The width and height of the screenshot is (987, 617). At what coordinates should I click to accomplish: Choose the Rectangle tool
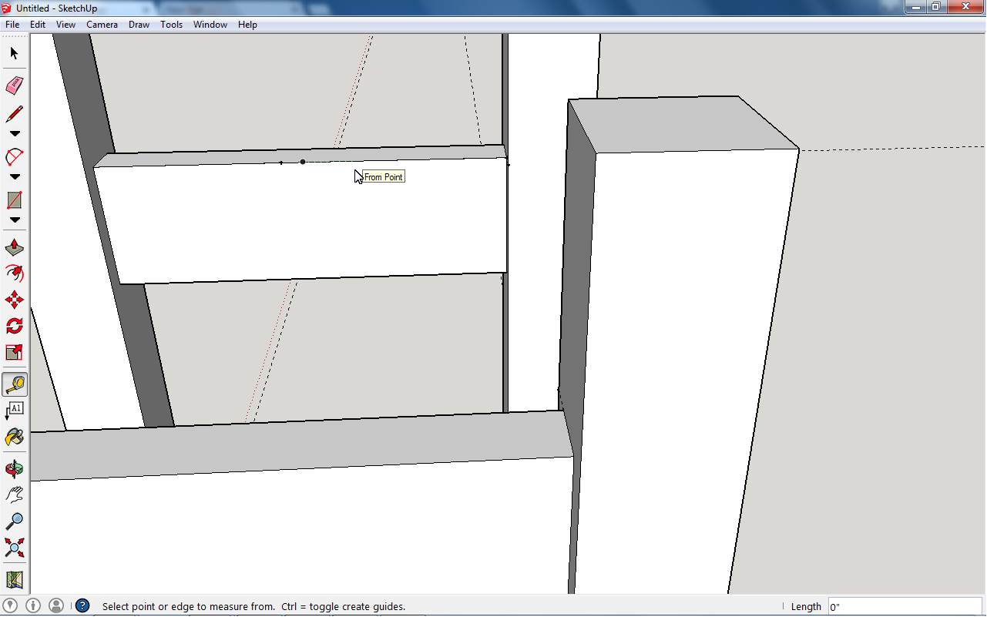14,200
